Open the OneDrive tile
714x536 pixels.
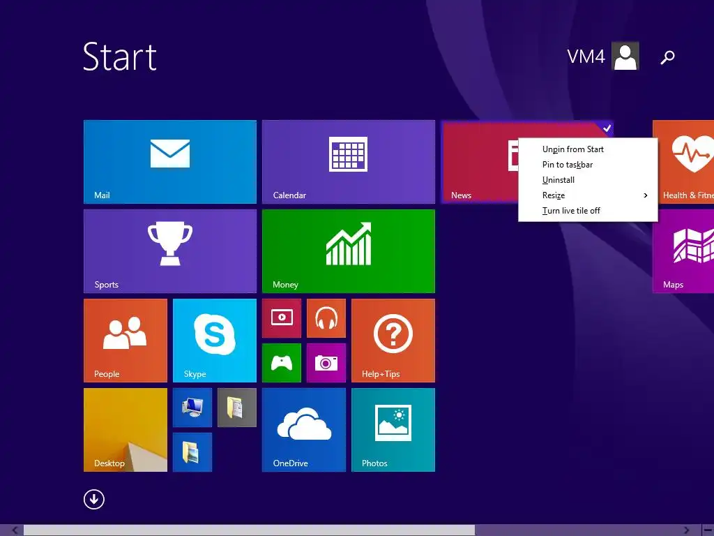[x=304, y=430]
